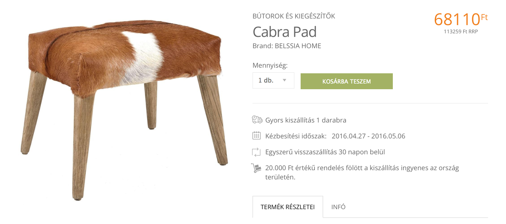Click the Brand: BELSSIA HOME text

click(x=287, y=46)
